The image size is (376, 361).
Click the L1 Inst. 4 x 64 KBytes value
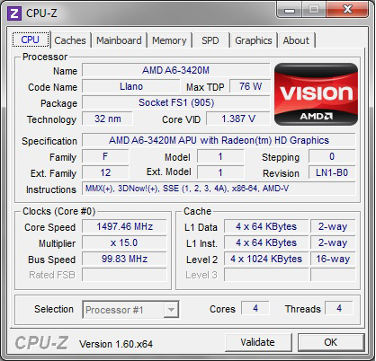(266, 242)
